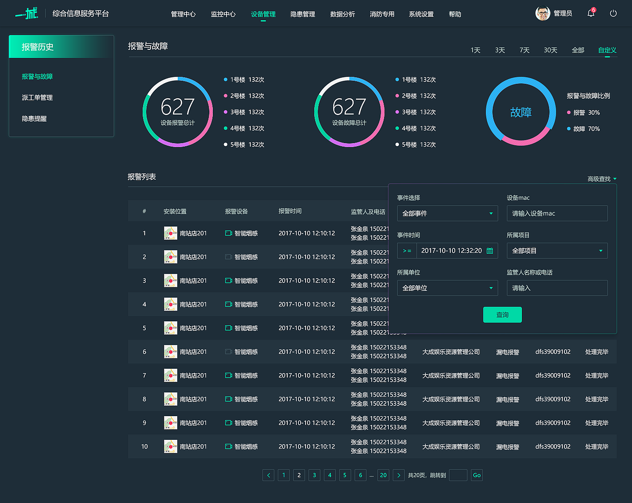Open the 全部单位 dropdown
Image resolution: width=632 pixels, height=503 pixels.
pyautogui.click(x=447, y=288)
